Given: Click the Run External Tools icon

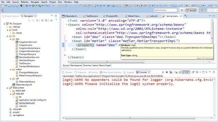Looking at the screenshot, I should tap(40, 6).
